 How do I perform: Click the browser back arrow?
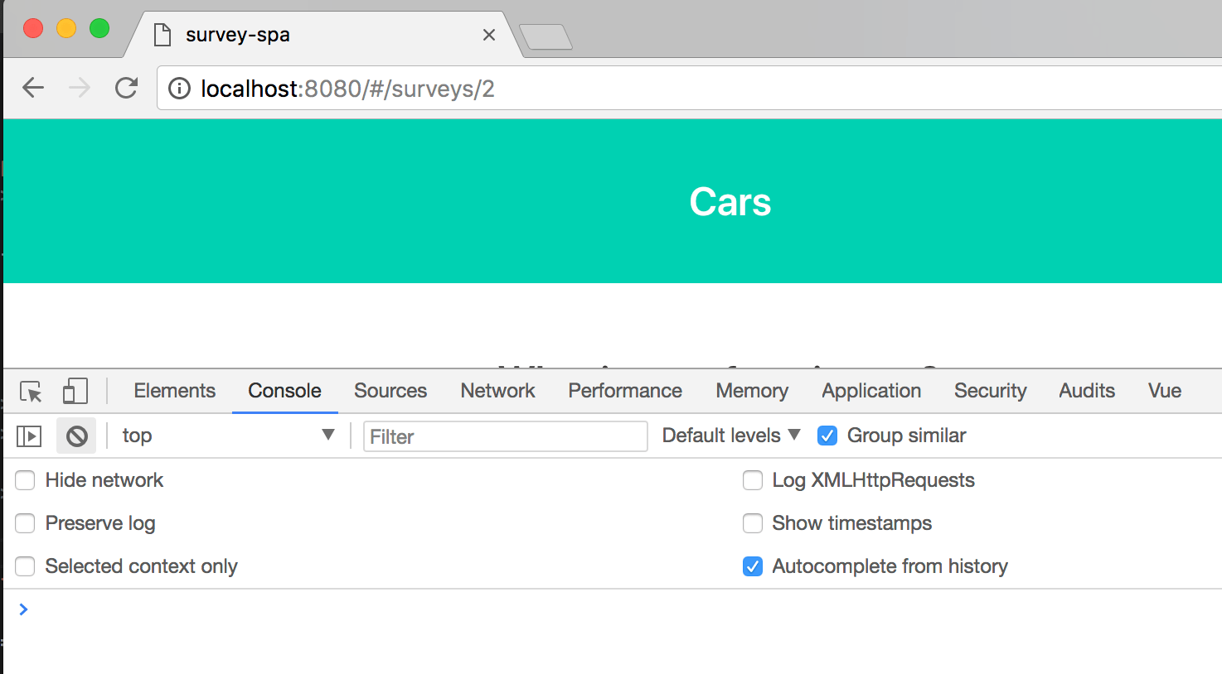(x=32, y=87)
